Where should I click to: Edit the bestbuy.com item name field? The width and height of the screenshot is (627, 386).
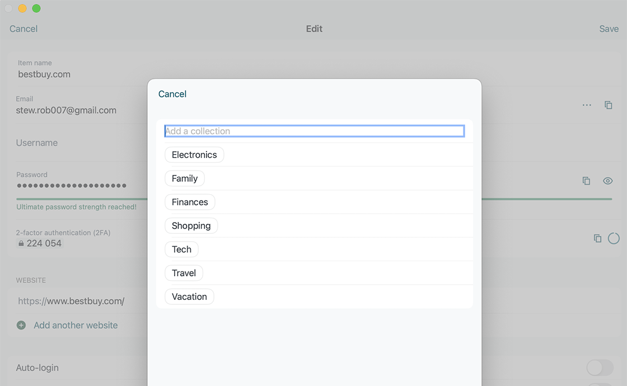(x=44, y=74)
